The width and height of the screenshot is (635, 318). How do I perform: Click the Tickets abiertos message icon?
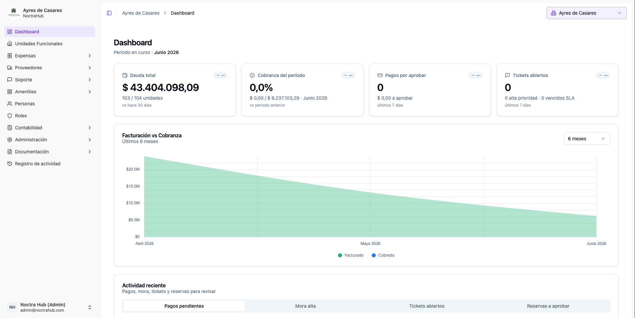click(x=508, y=75)
